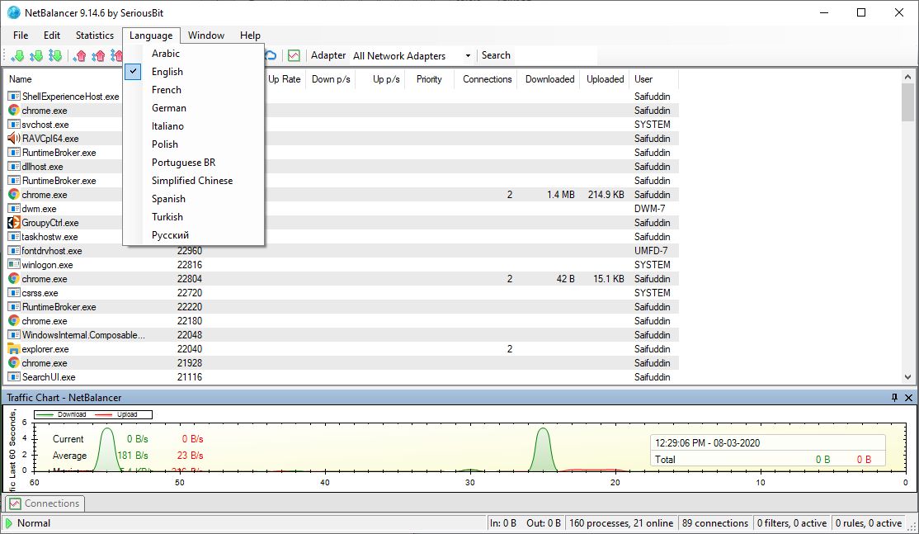Click the process list scrollbar up arrow

(908, 77)
